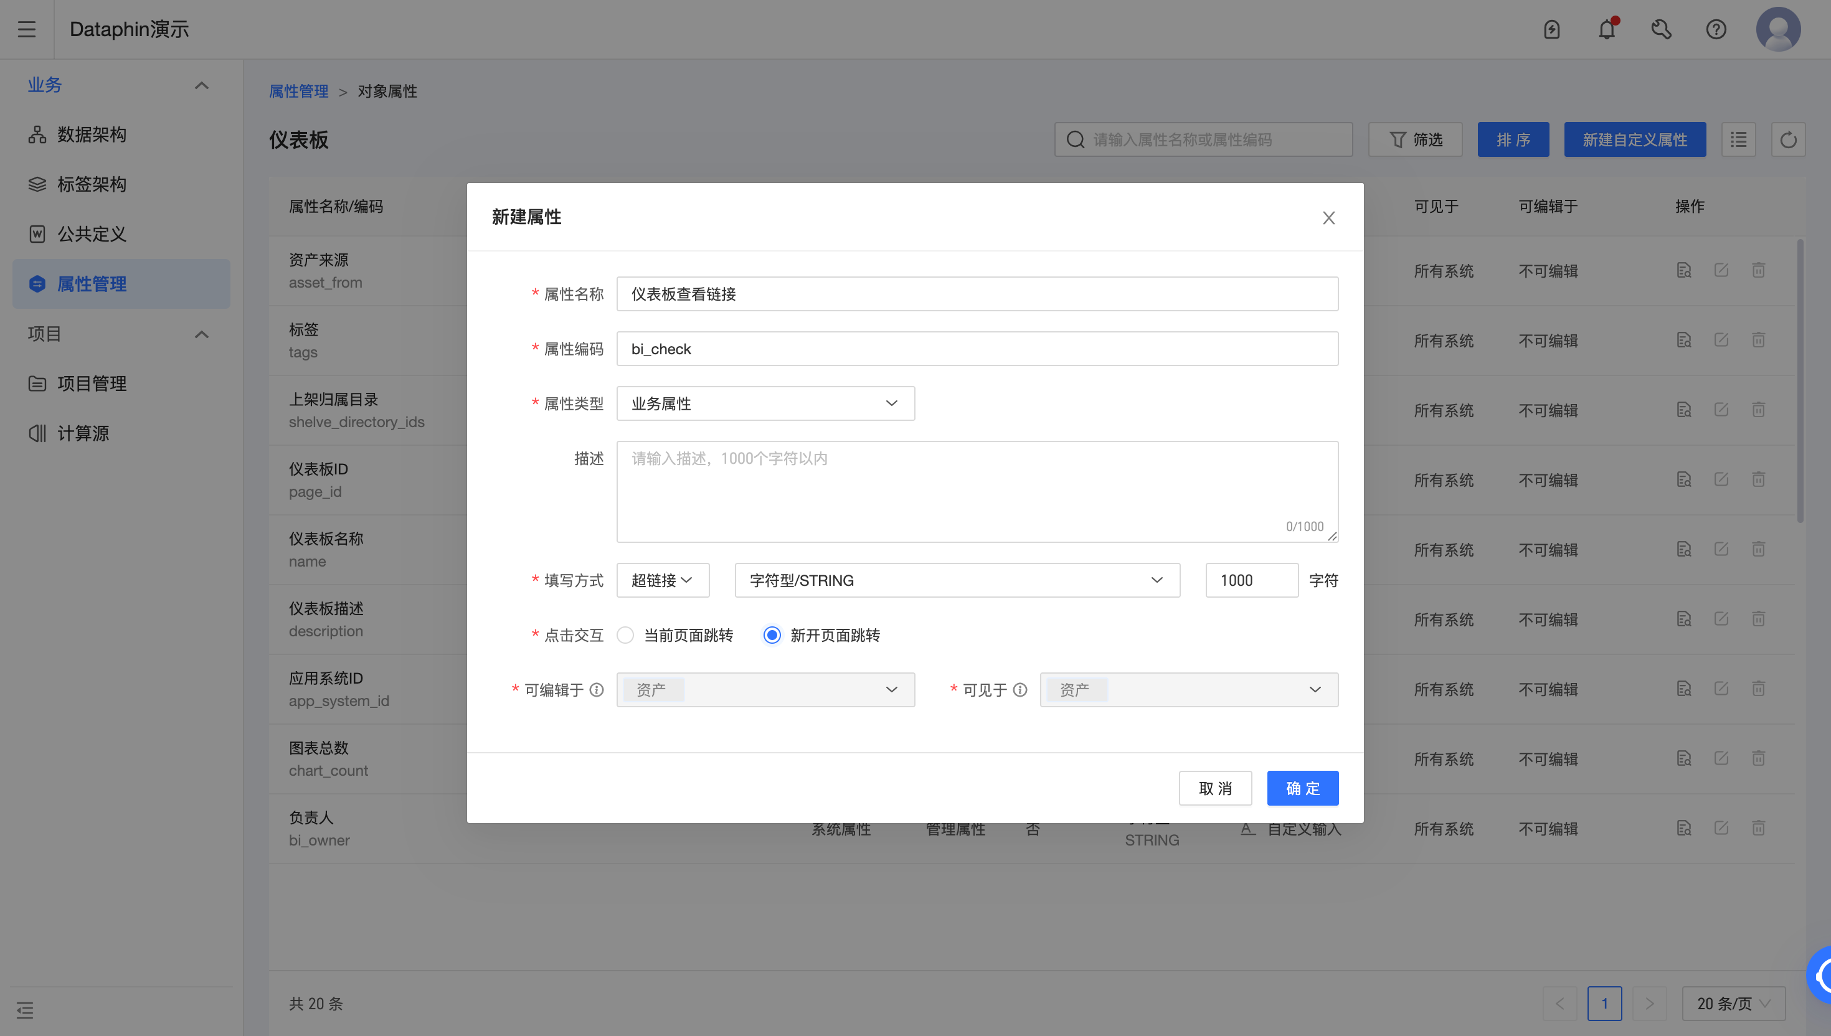Click edit pencil icon in tags row
1831x1036 pixels.
(x=1721, y=340)
